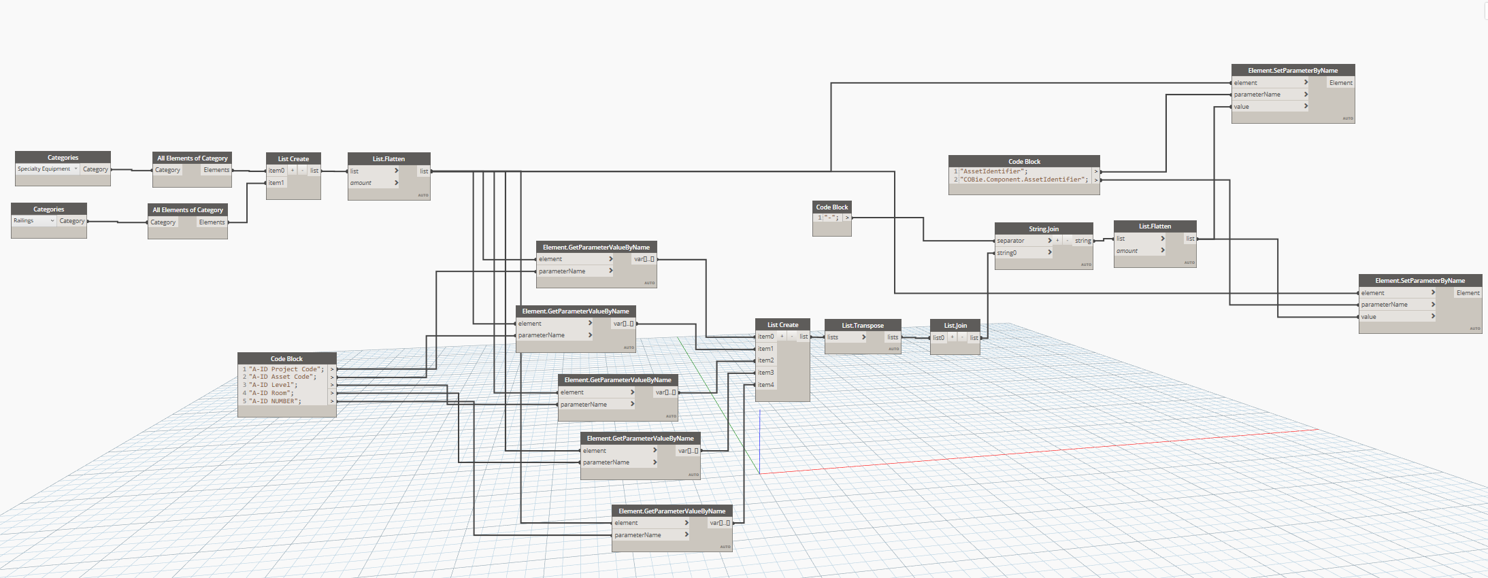Add an input to the five-item List Create node
1488x578 pixels.
782,337
